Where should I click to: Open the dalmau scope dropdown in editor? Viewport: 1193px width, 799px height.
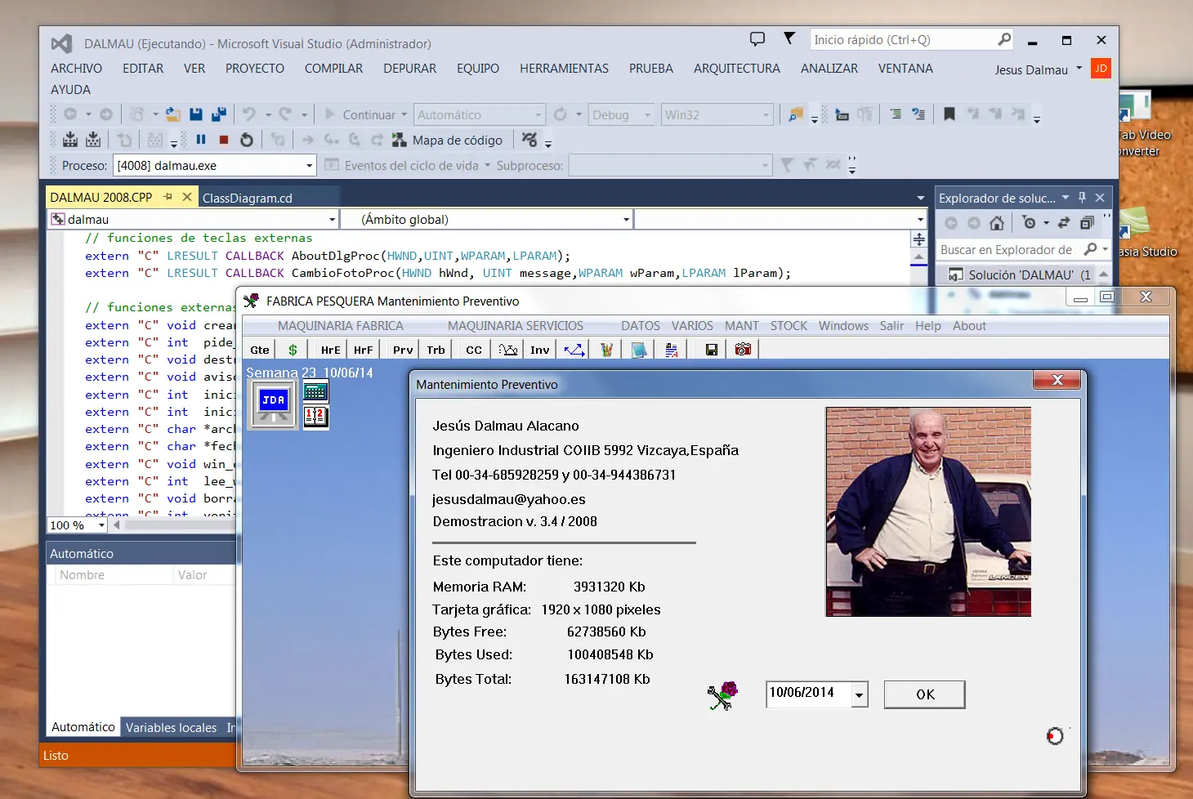point(332,219)
